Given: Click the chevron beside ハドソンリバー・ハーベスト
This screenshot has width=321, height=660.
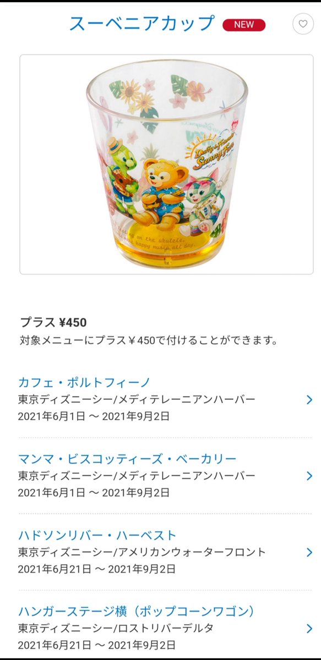Looking at the screenshot, I should (309, 552).
